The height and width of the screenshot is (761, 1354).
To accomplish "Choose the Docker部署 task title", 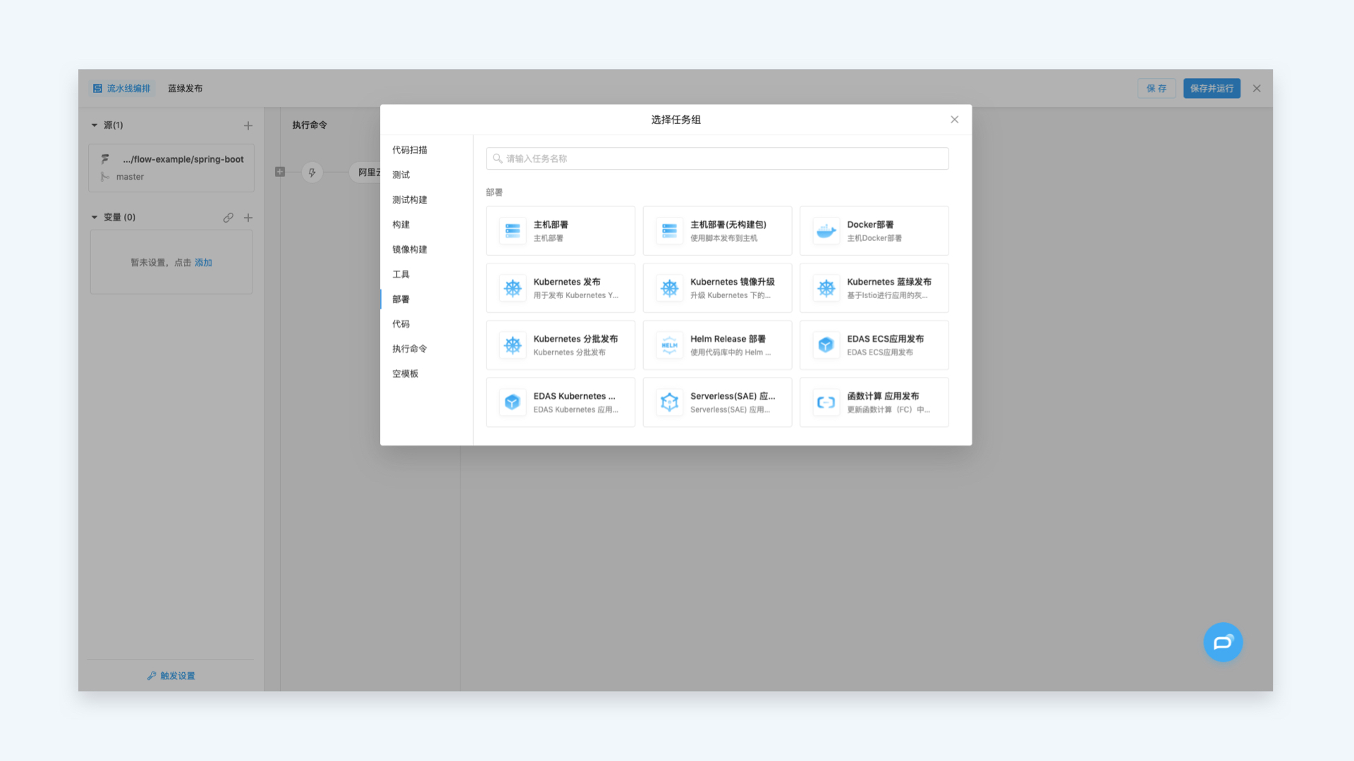I will click(x=870, y=224).
